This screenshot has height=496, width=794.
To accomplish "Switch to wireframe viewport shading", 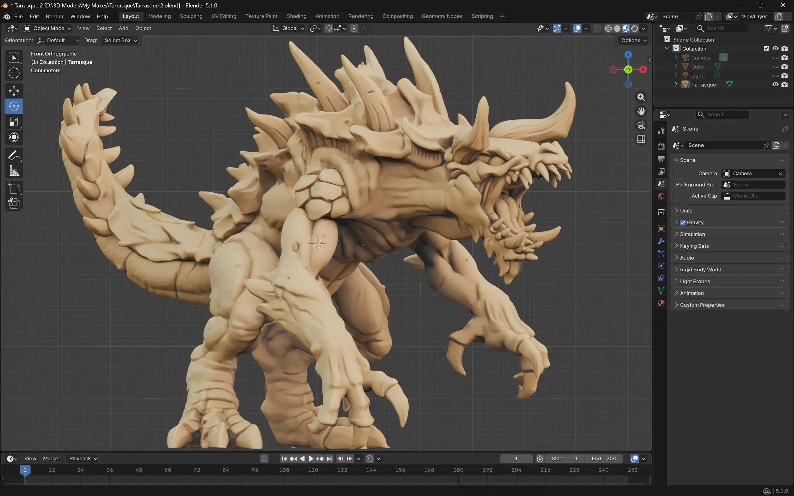I will (608, 29).
